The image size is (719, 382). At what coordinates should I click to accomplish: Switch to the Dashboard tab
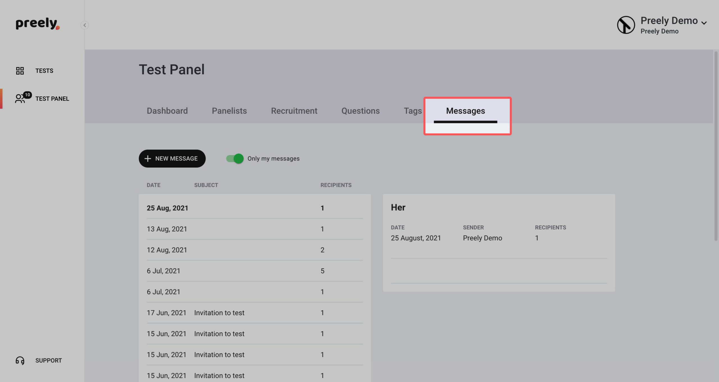pyautogui.click(x=167, y=111)
